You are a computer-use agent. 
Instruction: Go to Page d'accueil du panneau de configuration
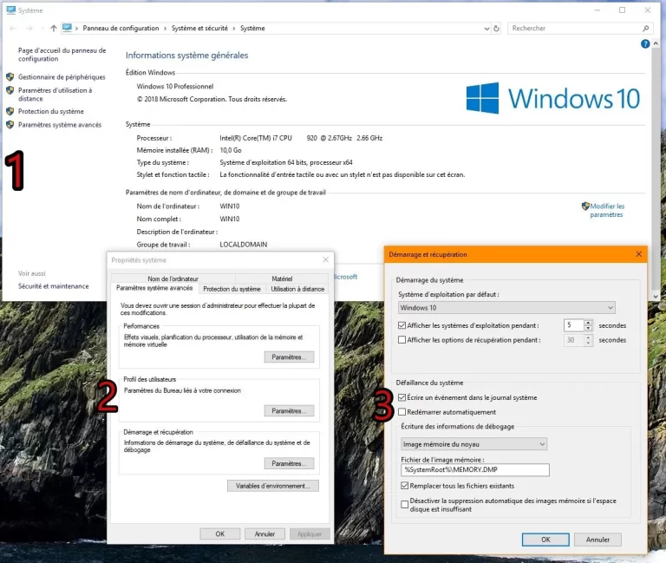62,55
